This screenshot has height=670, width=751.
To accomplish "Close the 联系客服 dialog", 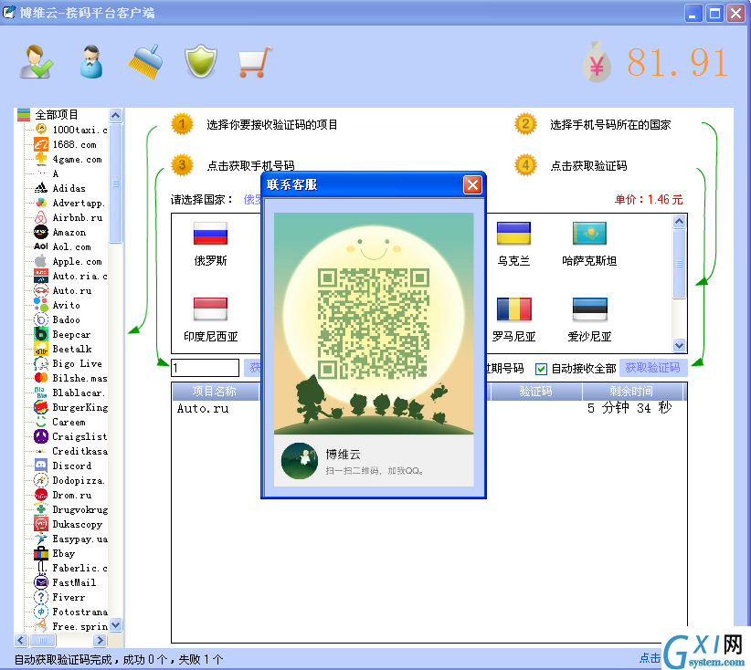I will (472, 184).
